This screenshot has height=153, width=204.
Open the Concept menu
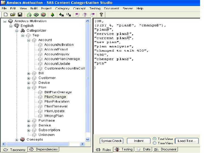point(79,8)
